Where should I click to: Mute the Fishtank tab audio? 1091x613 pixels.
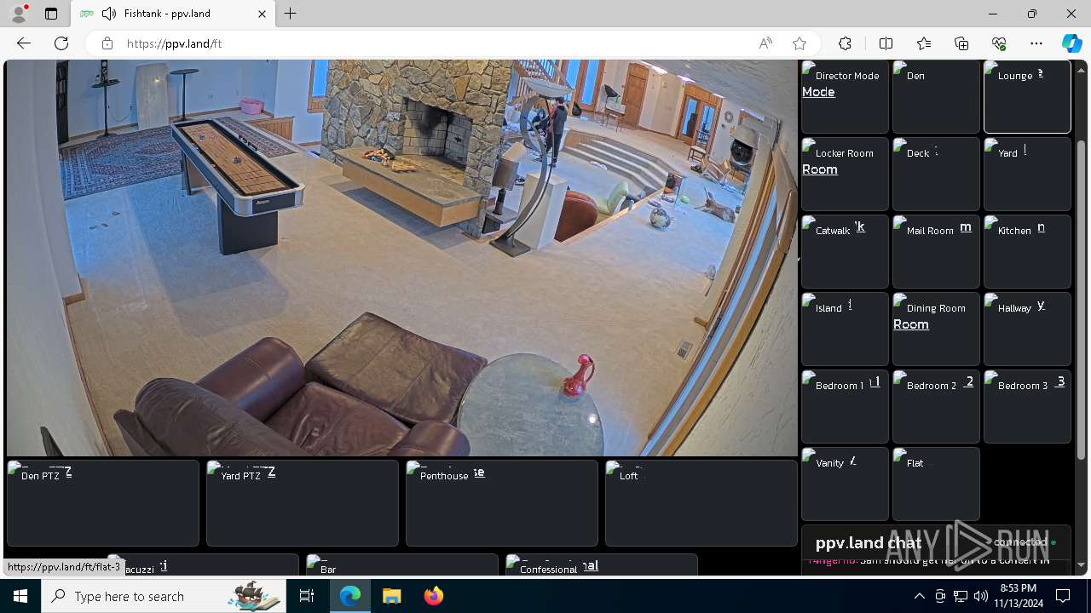tap(108, 14)
